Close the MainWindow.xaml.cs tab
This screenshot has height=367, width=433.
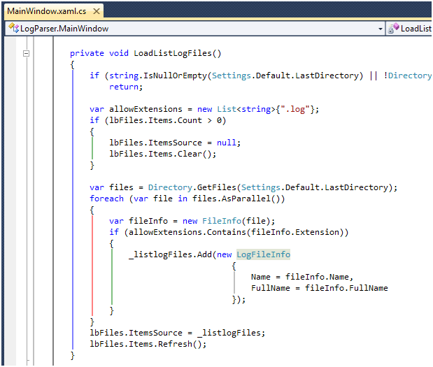pos(97,11)
